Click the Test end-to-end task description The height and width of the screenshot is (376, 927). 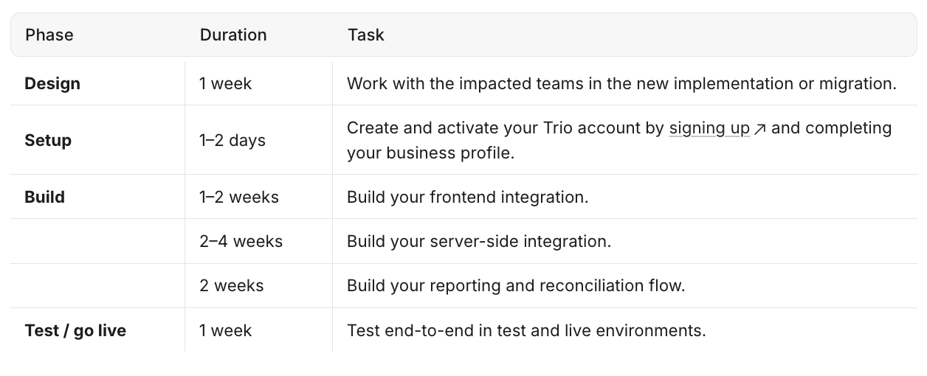(526, 330)
